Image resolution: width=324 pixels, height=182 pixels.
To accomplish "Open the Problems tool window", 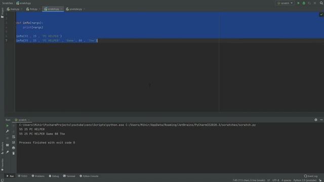I will point(38,176).
